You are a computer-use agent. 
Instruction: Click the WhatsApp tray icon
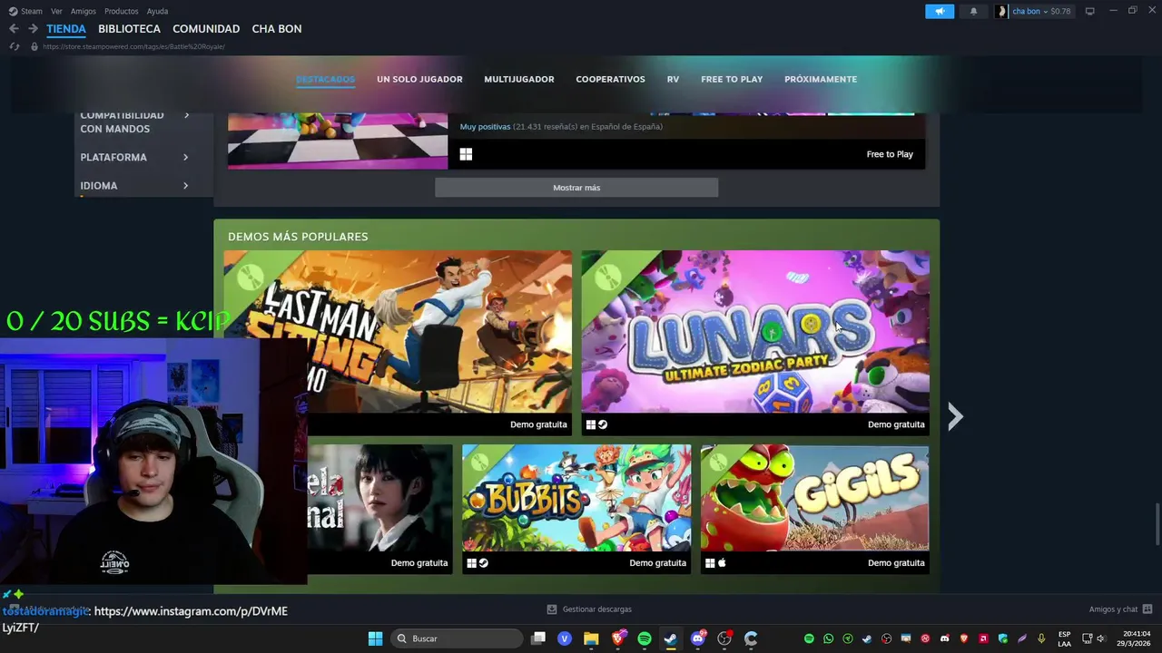[x=828, y=638]
